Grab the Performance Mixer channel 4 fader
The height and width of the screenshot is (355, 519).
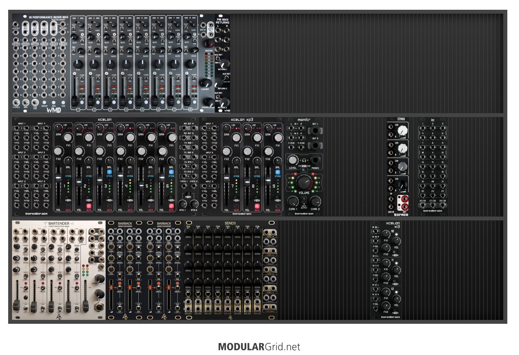click(x=122, y=101)
